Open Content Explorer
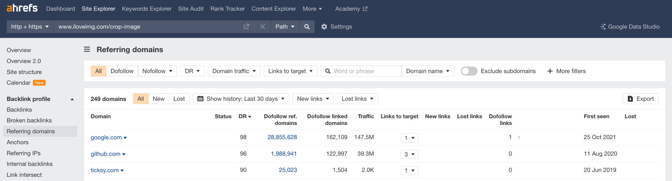This screenshot has height=181, width=672. [x=274, y=9]
